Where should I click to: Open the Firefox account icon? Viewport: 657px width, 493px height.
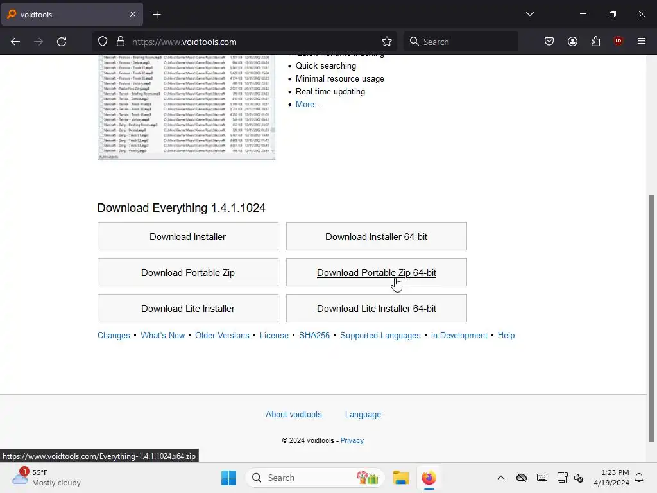572,42
